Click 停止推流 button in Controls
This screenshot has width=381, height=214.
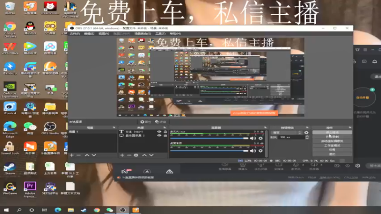click(x=332, y=132)
